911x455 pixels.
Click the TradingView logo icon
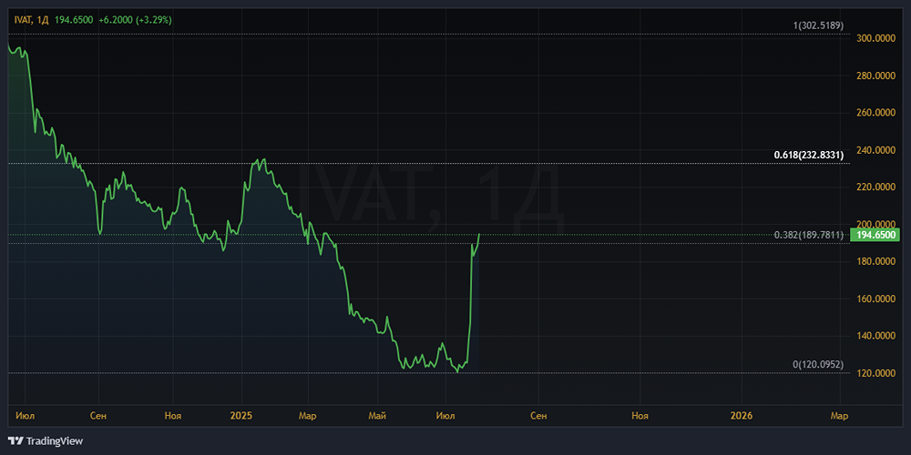15,441
